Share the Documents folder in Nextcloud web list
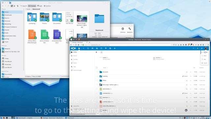The image size is (211, 119). click(x=187, y=72)
